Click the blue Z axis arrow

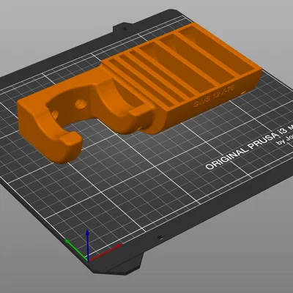pyautogui.click(x=87, y=245)
